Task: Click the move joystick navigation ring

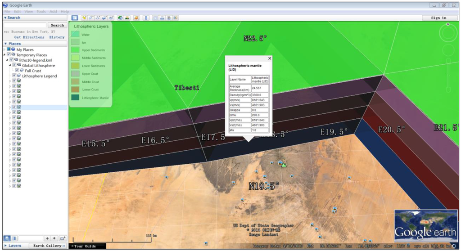Action: pyautogui.click(x=448, y=50)
